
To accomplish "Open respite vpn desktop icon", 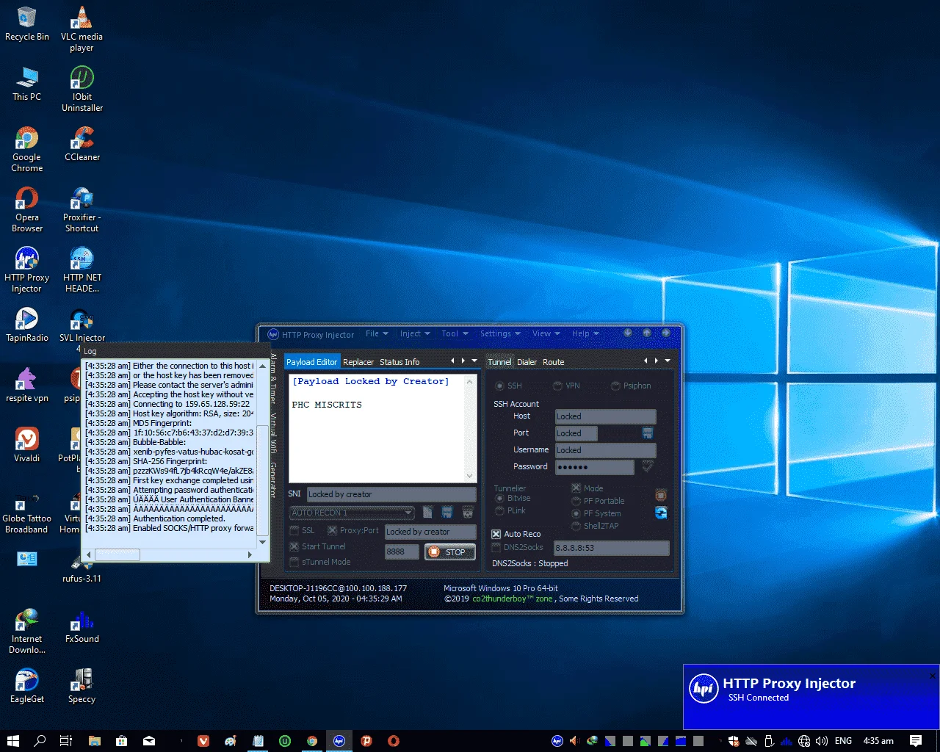I will point(27,385).
